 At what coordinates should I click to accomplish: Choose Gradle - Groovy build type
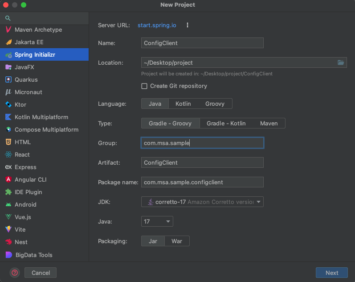tap(170, 124)
